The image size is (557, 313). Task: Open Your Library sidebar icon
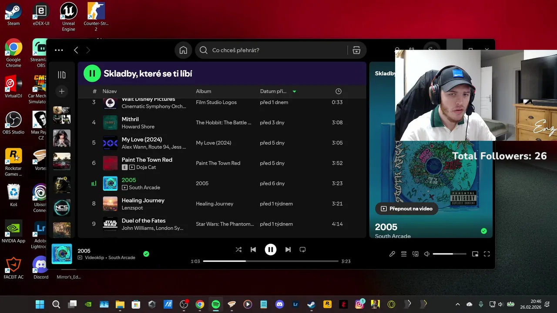click(62, 75)
